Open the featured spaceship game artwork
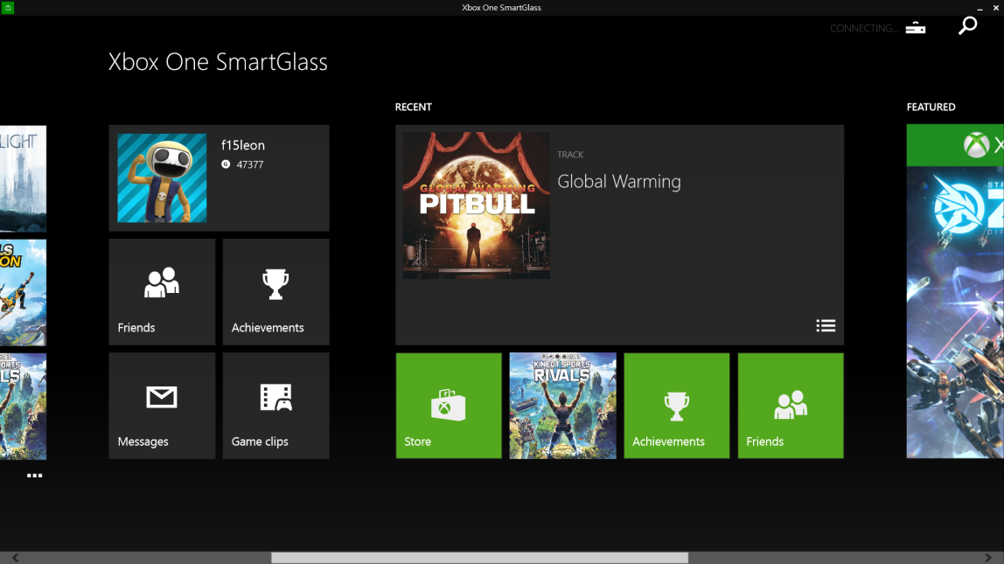Viewport: 1004px width, 564px height. click(x=955, y=312)
